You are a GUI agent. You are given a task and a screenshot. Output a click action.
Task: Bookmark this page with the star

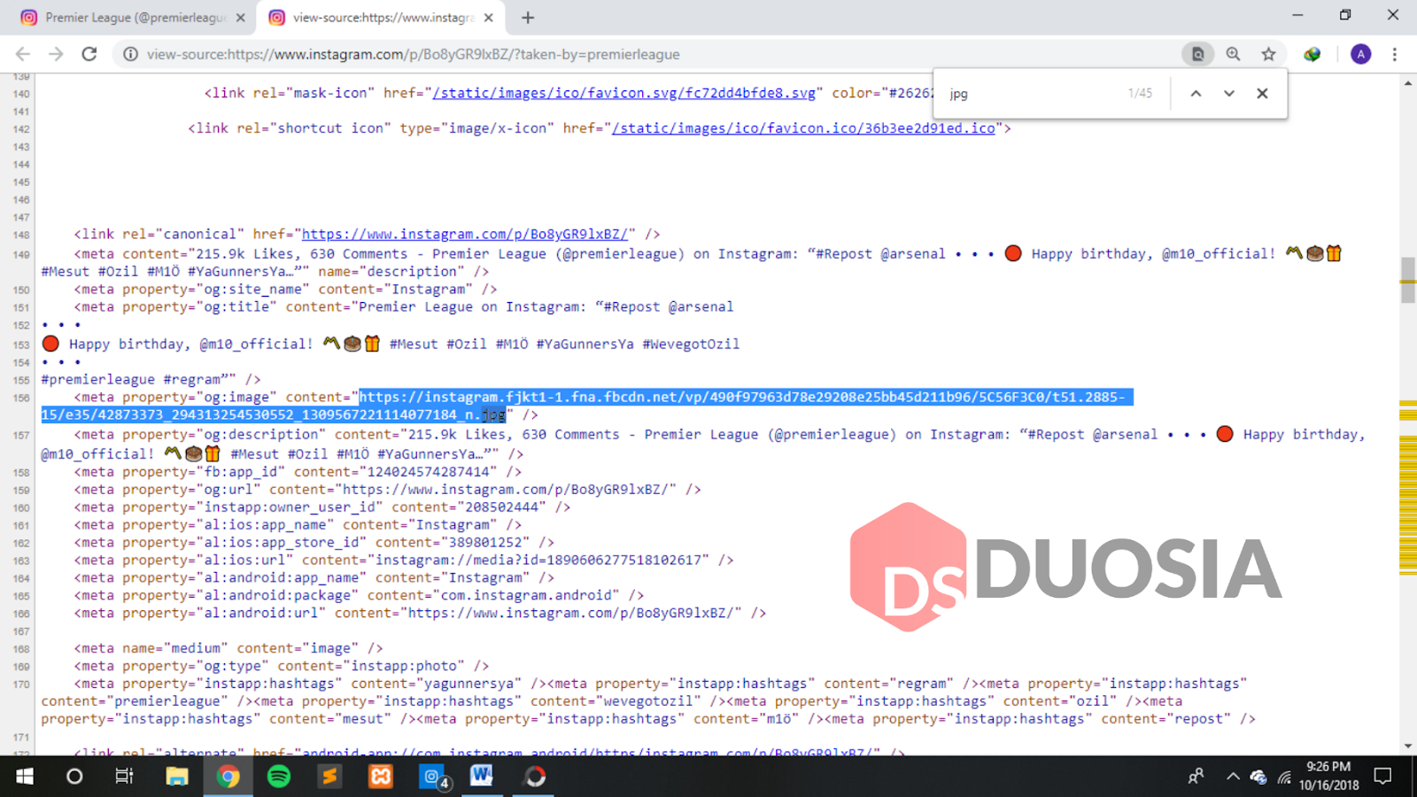(x=1268, y=54)
